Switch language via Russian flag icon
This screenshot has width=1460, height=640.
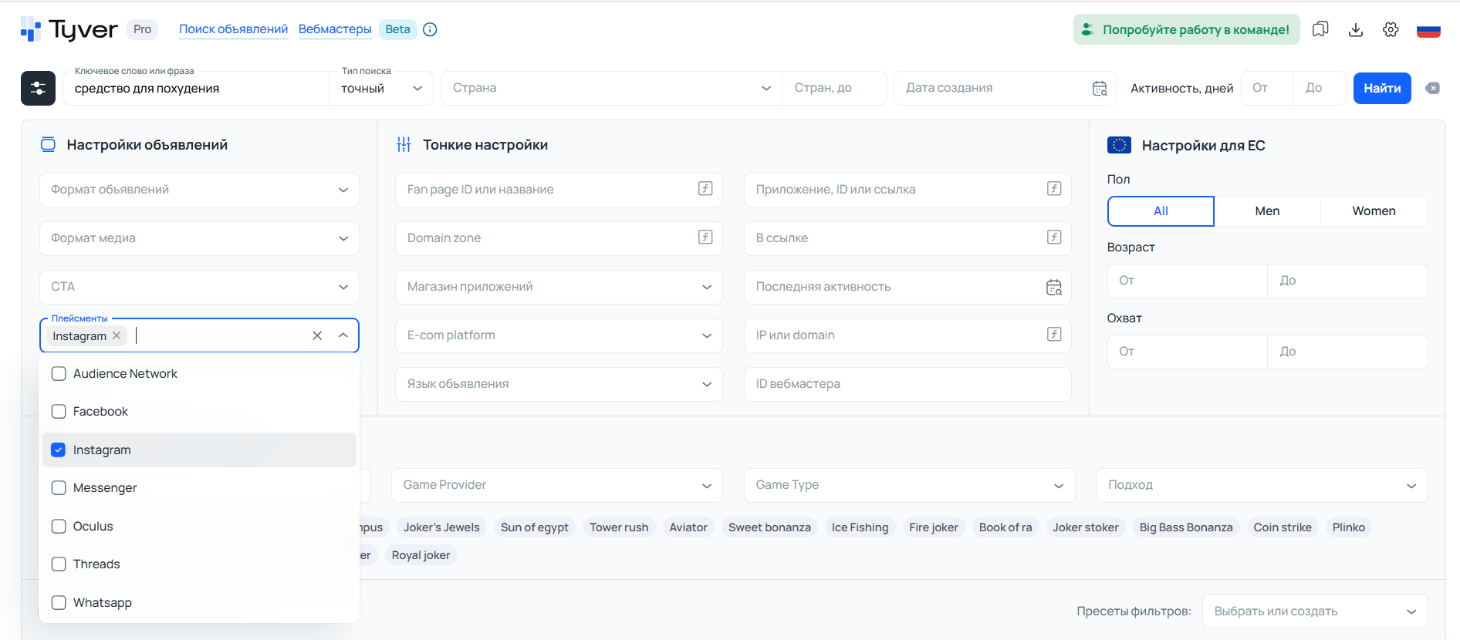[x=1428, y=30]
